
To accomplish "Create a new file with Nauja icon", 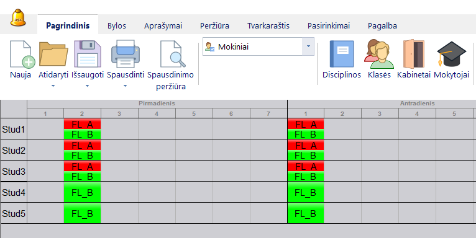I will click(21, 59).
